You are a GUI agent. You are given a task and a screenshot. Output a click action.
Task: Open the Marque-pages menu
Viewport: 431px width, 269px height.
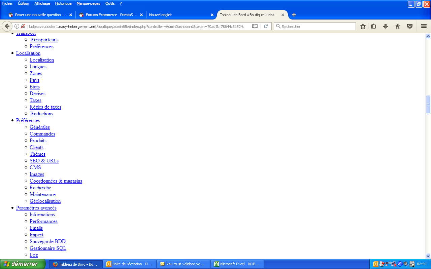(x=88, y=3)
